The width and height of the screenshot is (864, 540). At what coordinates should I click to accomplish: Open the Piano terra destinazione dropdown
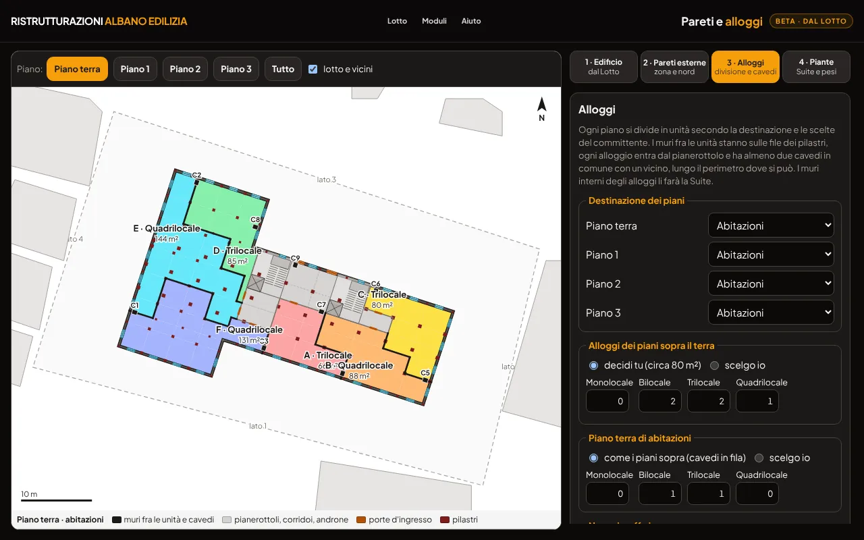point(771,225)
